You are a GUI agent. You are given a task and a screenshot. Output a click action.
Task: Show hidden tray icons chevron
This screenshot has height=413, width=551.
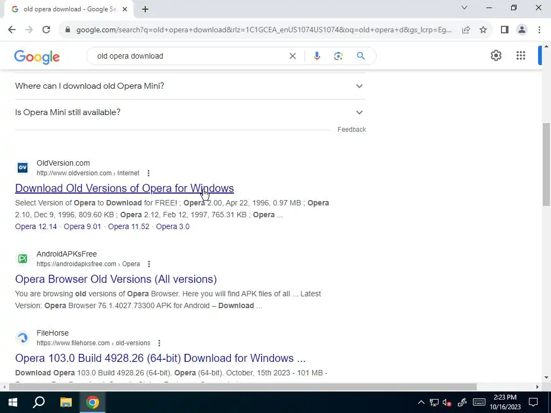421,402
